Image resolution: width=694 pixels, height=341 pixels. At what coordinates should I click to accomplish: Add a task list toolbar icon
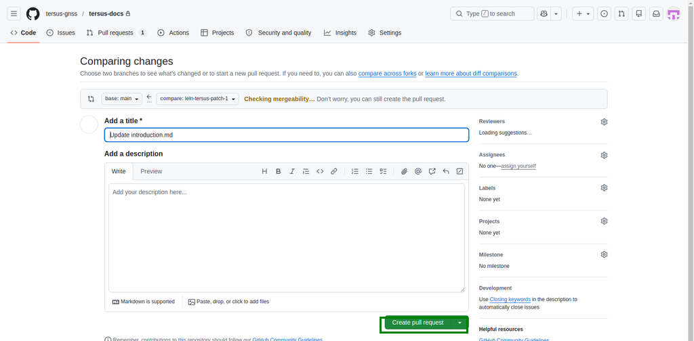[x=384, y=171]
